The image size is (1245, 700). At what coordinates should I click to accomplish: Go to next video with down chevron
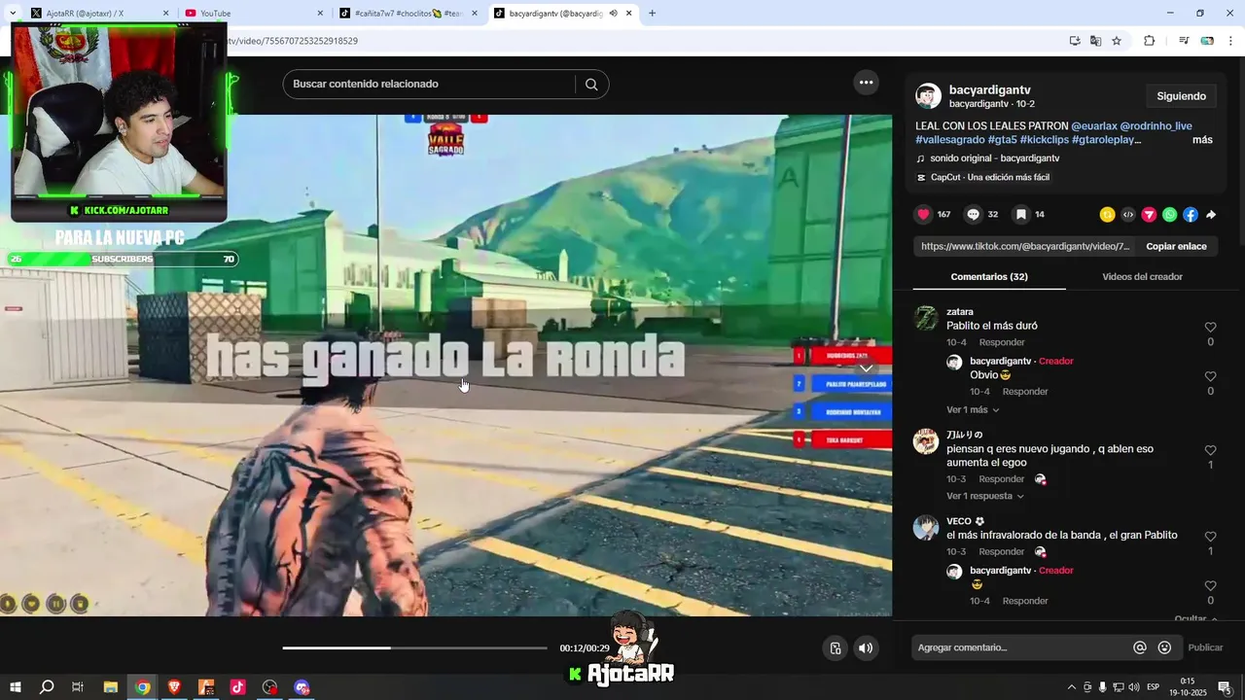point(866,367)
